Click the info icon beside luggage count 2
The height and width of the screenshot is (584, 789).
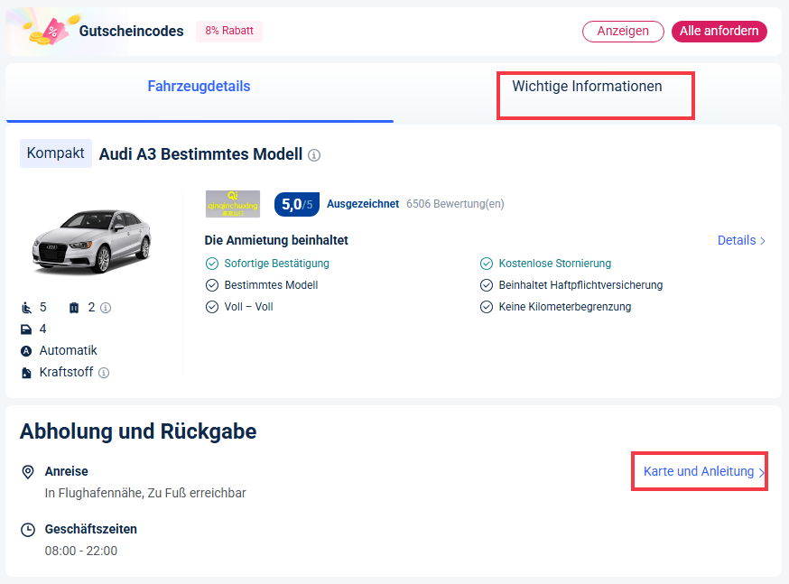tap(105, 307)
